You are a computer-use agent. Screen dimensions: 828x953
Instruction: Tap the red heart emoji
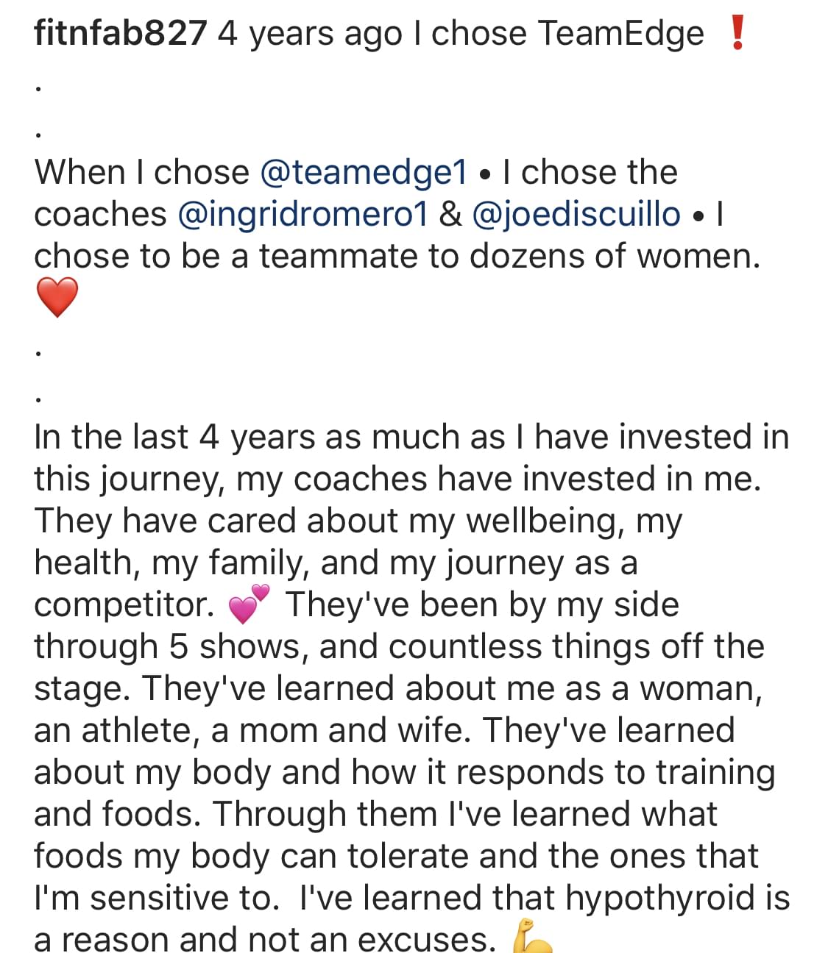coord(57,298)
